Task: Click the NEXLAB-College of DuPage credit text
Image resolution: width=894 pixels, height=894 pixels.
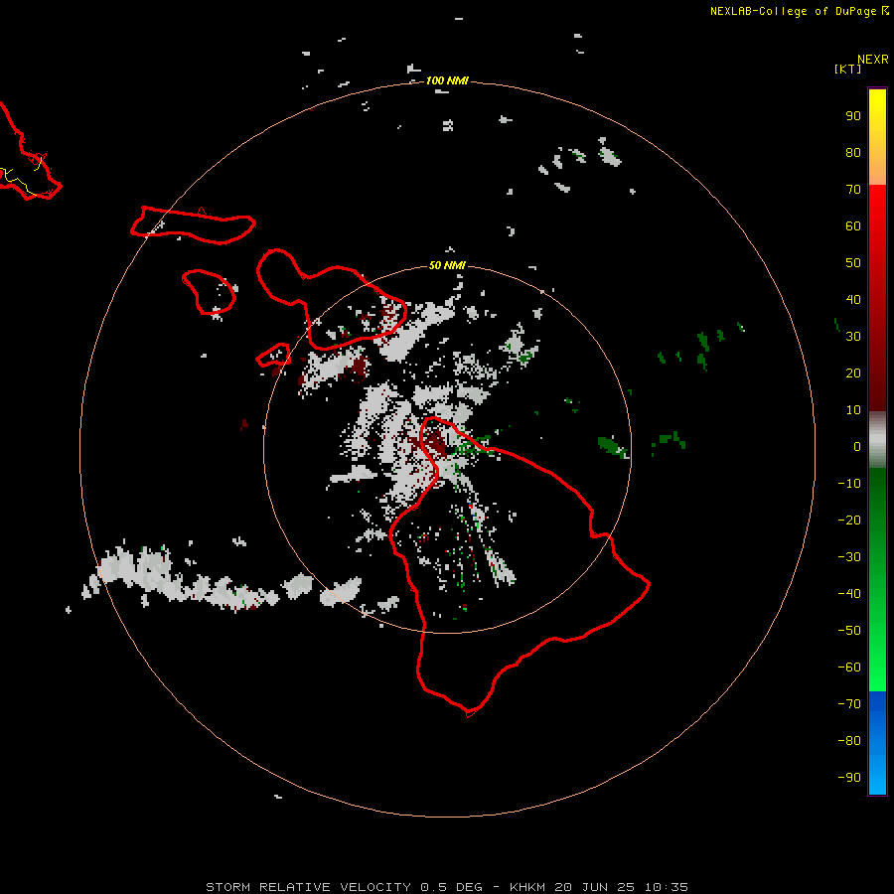Action: pyautogui.click(x=793, y=11)
